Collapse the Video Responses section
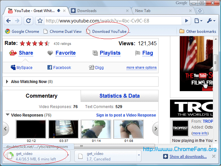This screenshot has height=166, width=221. click(7, 115)
